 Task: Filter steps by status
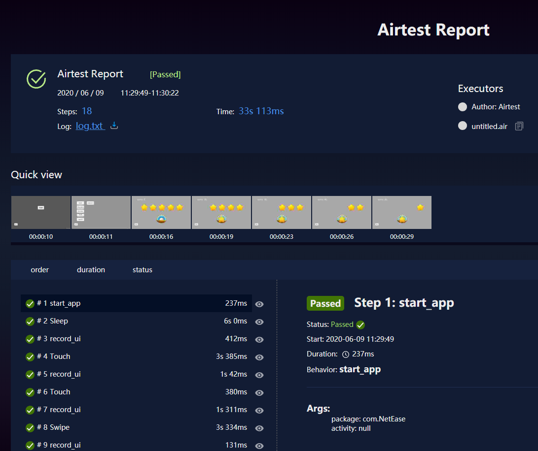143,270
